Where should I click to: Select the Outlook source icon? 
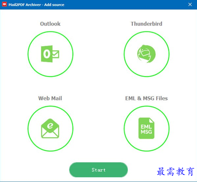click(x=50, y=54)
